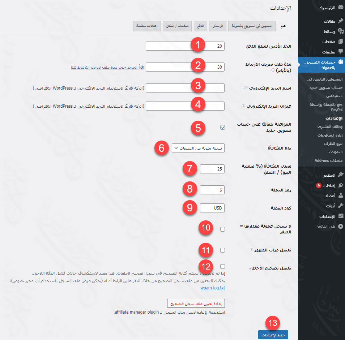
Task: Open إدارة المدفوعات submenu item
Action: pos(330,135)
